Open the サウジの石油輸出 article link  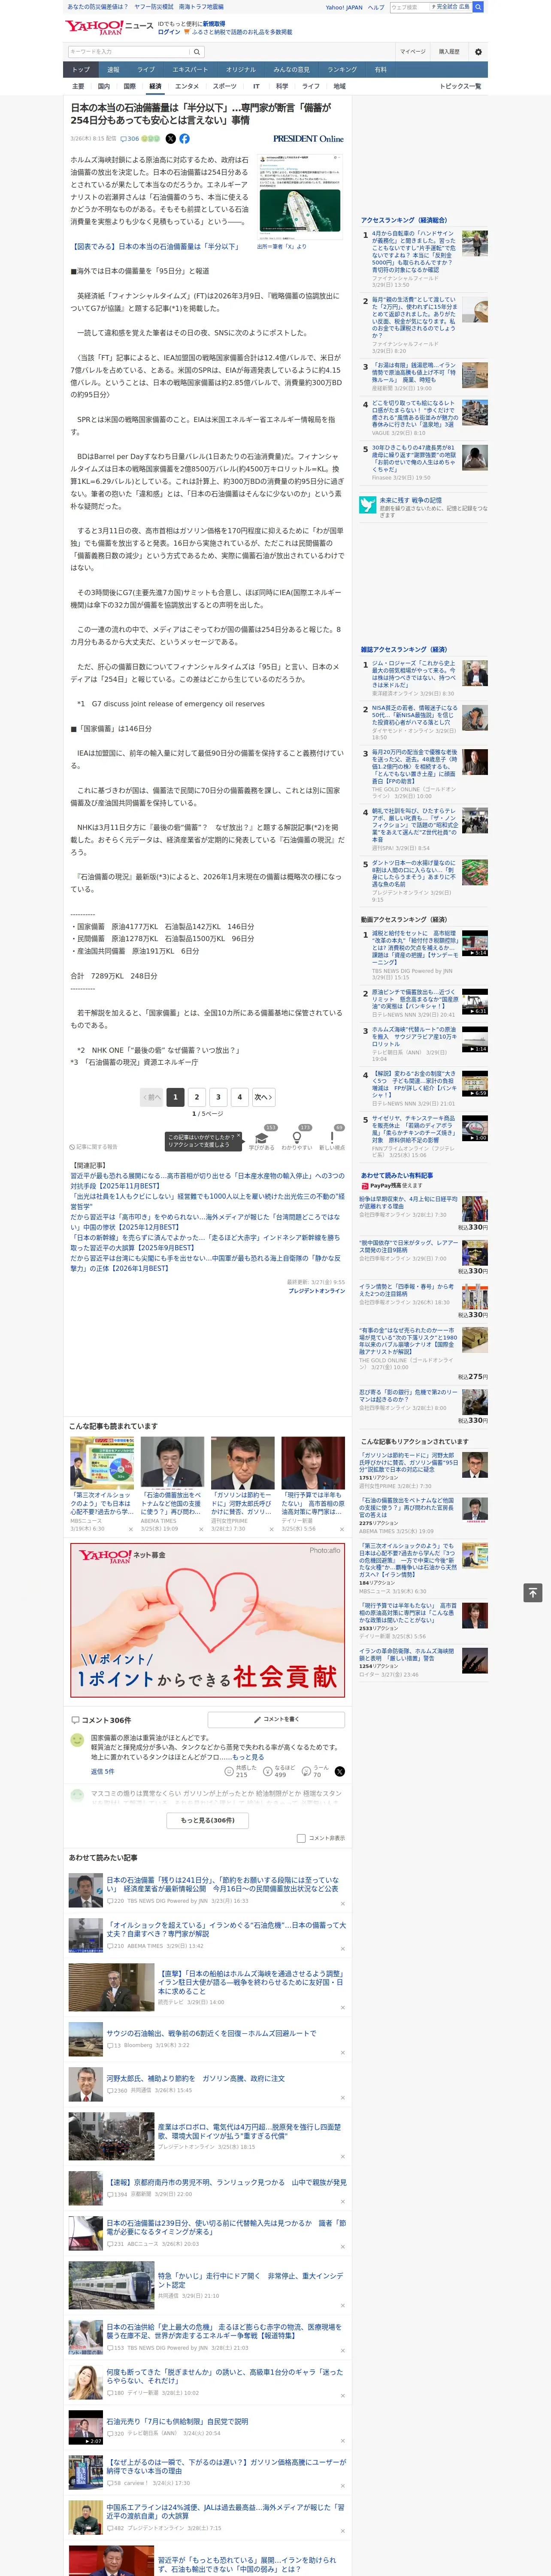pos(211,2033)
